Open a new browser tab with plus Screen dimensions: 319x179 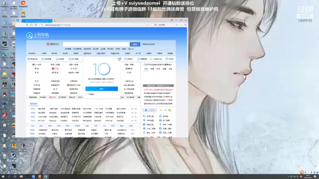point(55,21)
